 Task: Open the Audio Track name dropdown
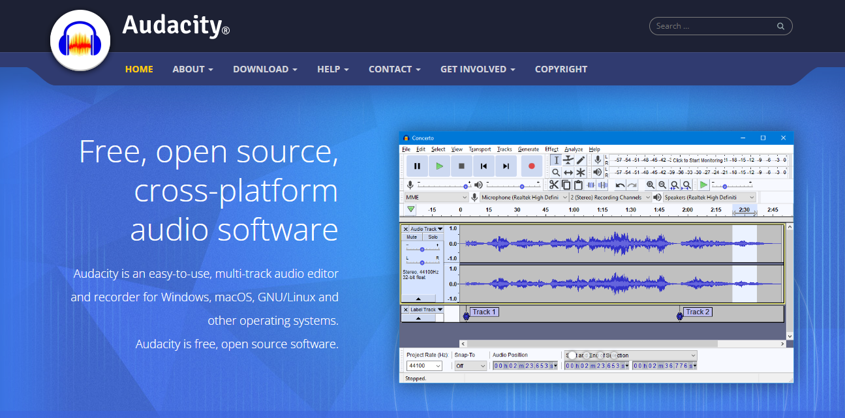pyautogui.click(x=427, y=229)
